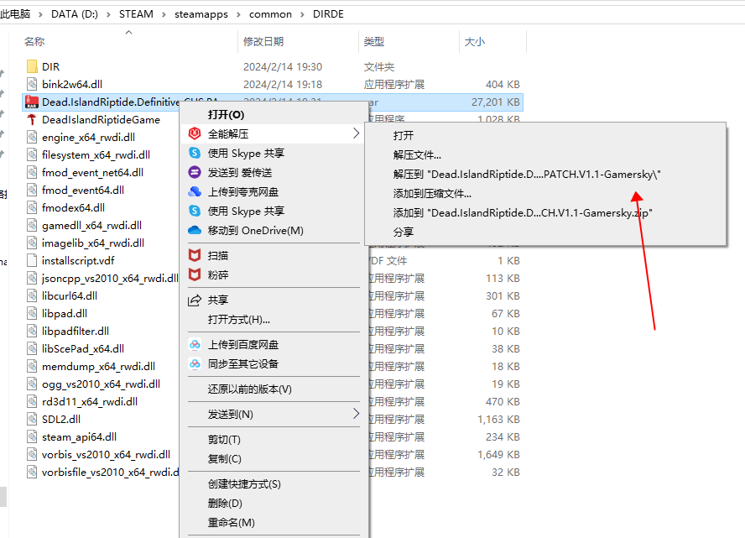Click the gamedll_x64_rwdi.dll file icon
745x538 pixels.
pyautogui.click(x=32, y=225)
